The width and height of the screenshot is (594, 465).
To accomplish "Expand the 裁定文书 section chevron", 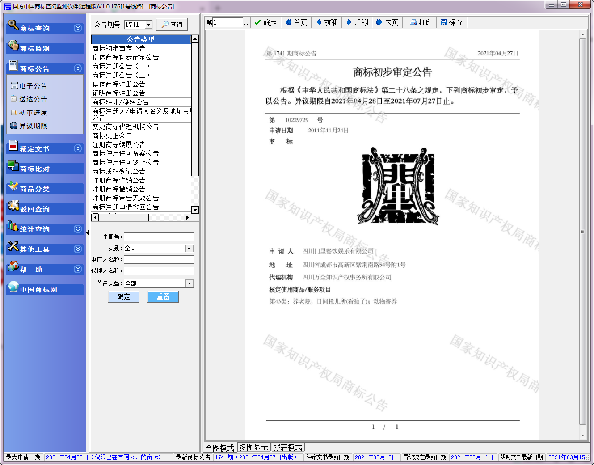I will tap(78, 148).
